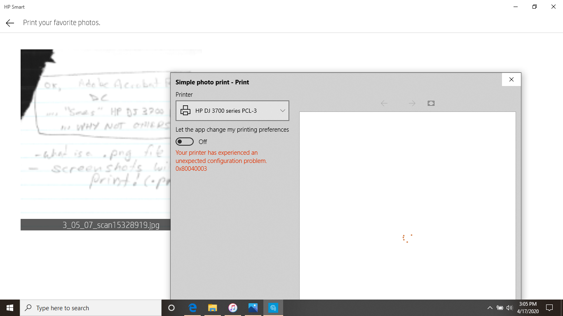Toggle Let the app change printing preferences

(185, 142)
